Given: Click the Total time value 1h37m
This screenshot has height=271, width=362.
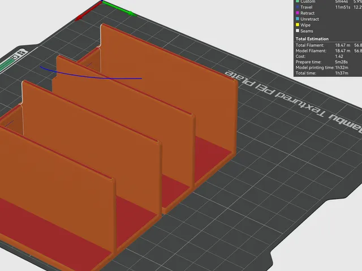Looking at the screenshot, I should [x=342, y=73].
